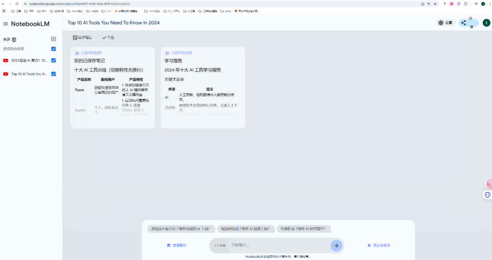The height and width of the screenshot is (260, 492).
Task: Uncheck the Top 10 AI Tools source checkbox
Action: click(53, 74)
